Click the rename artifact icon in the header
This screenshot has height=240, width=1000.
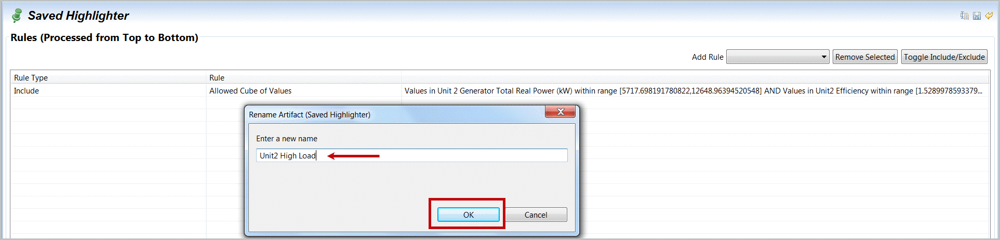[965, 16]
